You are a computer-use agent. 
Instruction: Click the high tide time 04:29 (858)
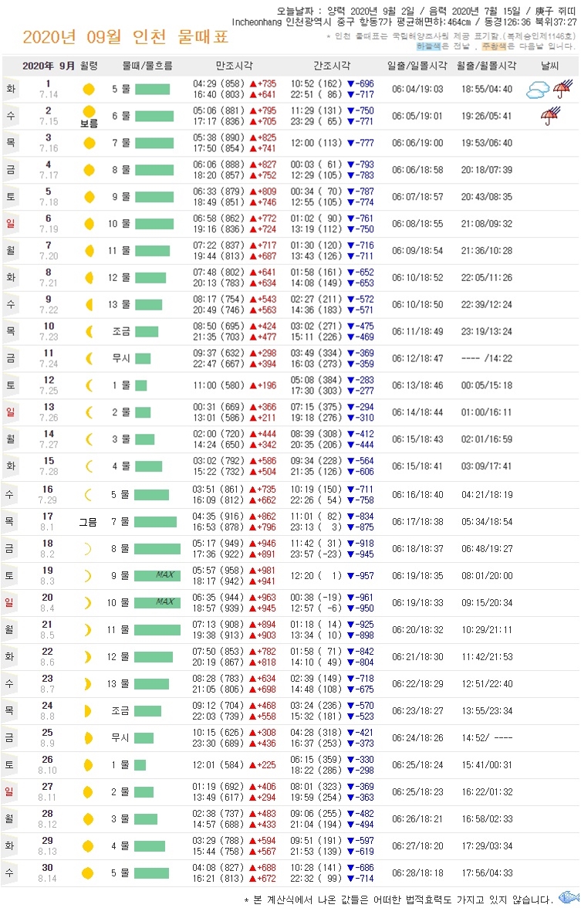point(218,84)
